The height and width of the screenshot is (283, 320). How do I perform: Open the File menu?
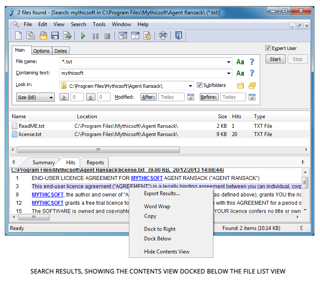(28, 24)
